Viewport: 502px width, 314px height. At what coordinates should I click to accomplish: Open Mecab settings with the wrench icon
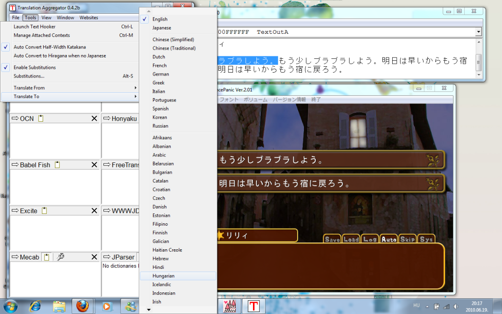click(x=60, y=257)
